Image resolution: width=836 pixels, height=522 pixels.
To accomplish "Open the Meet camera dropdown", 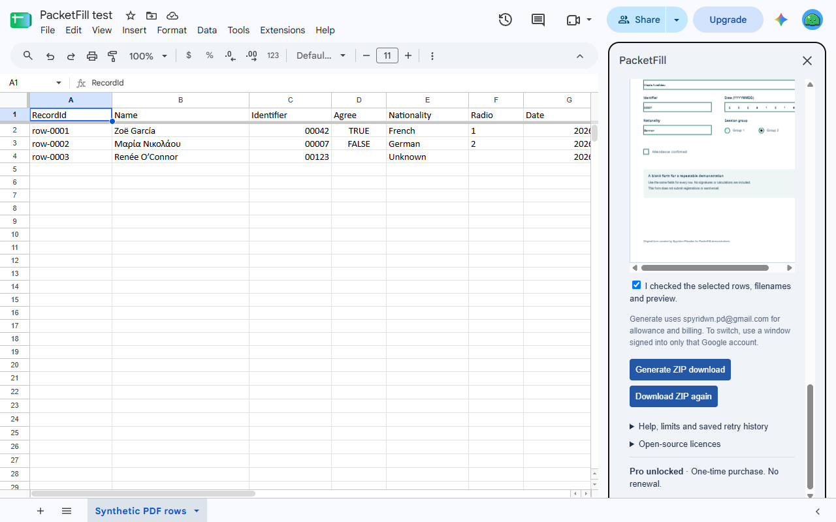I will click(x=579, y=20).
